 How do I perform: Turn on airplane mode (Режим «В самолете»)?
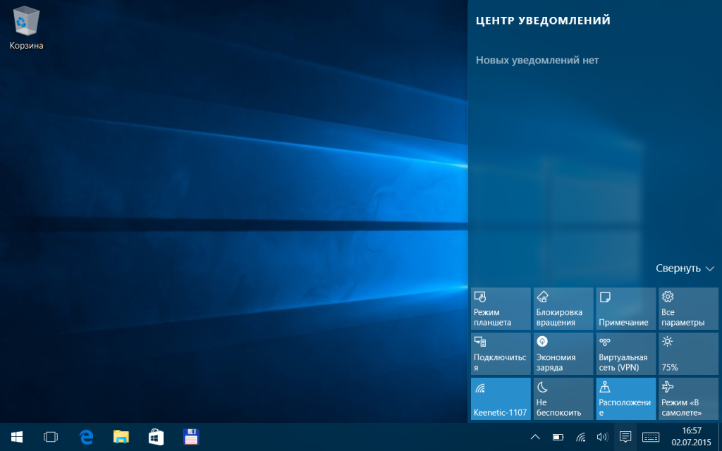point(688,399)
